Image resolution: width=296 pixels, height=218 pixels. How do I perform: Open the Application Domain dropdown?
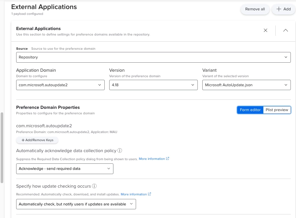[60, 85]
